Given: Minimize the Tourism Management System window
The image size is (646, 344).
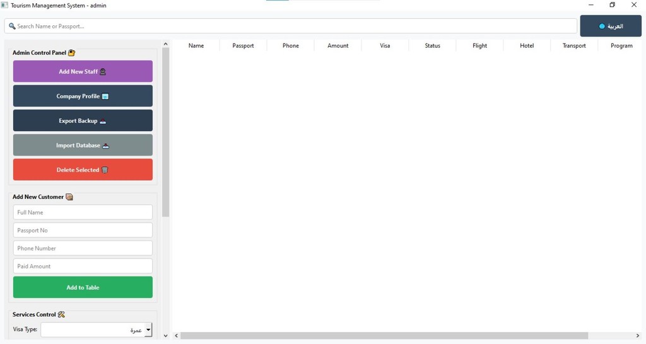Looking at the screenshot, I should (x=591, y=5).
